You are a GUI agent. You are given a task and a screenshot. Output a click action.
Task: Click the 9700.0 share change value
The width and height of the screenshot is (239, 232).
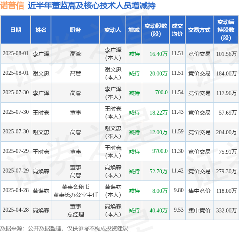click(x=160, y=151)
